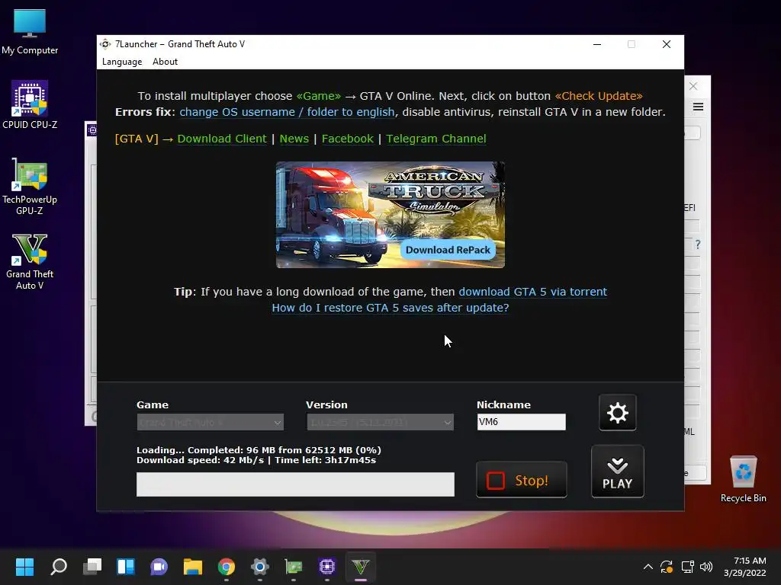Open Task View from taskbar
The width and height of the screenshot is (781, 585).
[92, 567]
